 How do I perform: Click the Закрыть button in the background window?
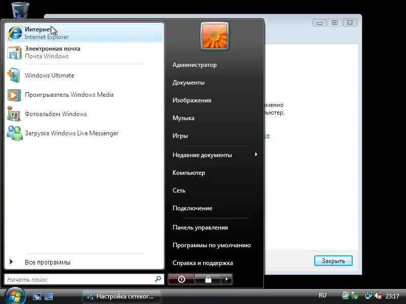click(x=333, y=261)
